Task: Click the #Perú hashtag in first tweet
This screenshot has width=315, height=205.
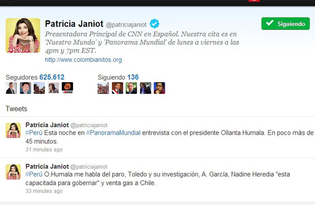Action: coord(34,133)
